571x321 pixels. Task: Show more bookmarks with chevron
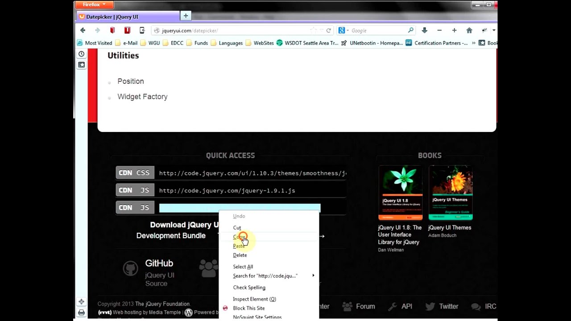click(473, 43)
